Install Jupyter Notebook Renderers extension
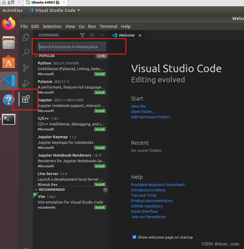Image resolution: width=244 pixels, height=249 pixels. click(x=100, y=166)
